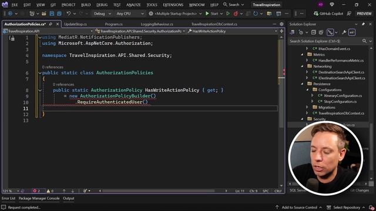The height and width of the screenshot is (211, 376).
Task: Click the Solution Explorer search magnifier icon
Action: tap(364, 41)
